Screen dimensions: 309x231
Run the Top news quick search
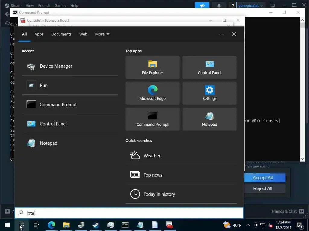pyautogui.click(x=181, y=175)
